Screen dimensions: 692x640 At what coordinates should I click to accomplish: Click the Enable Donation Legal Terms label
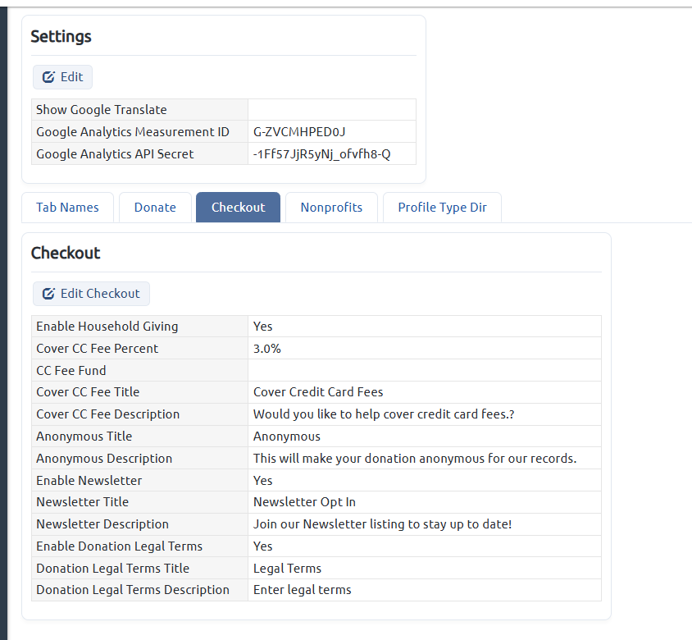[119, 546]
